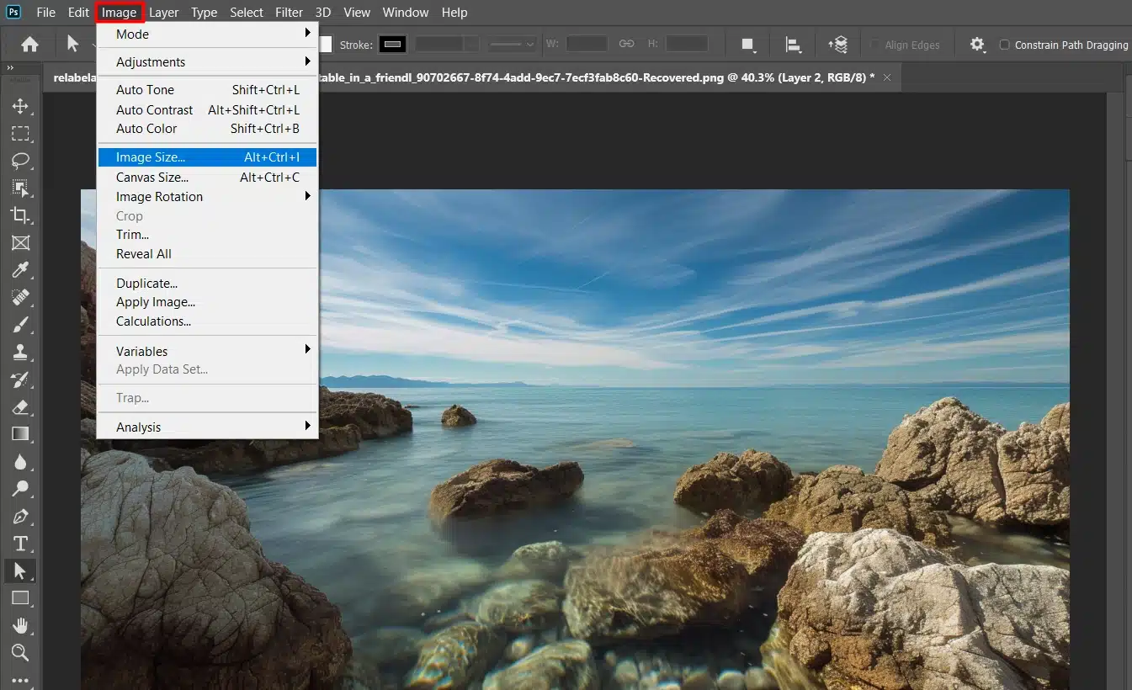1132x690 pixels.
Task: Select the Brush tool
Action: (x=20, y=324)
